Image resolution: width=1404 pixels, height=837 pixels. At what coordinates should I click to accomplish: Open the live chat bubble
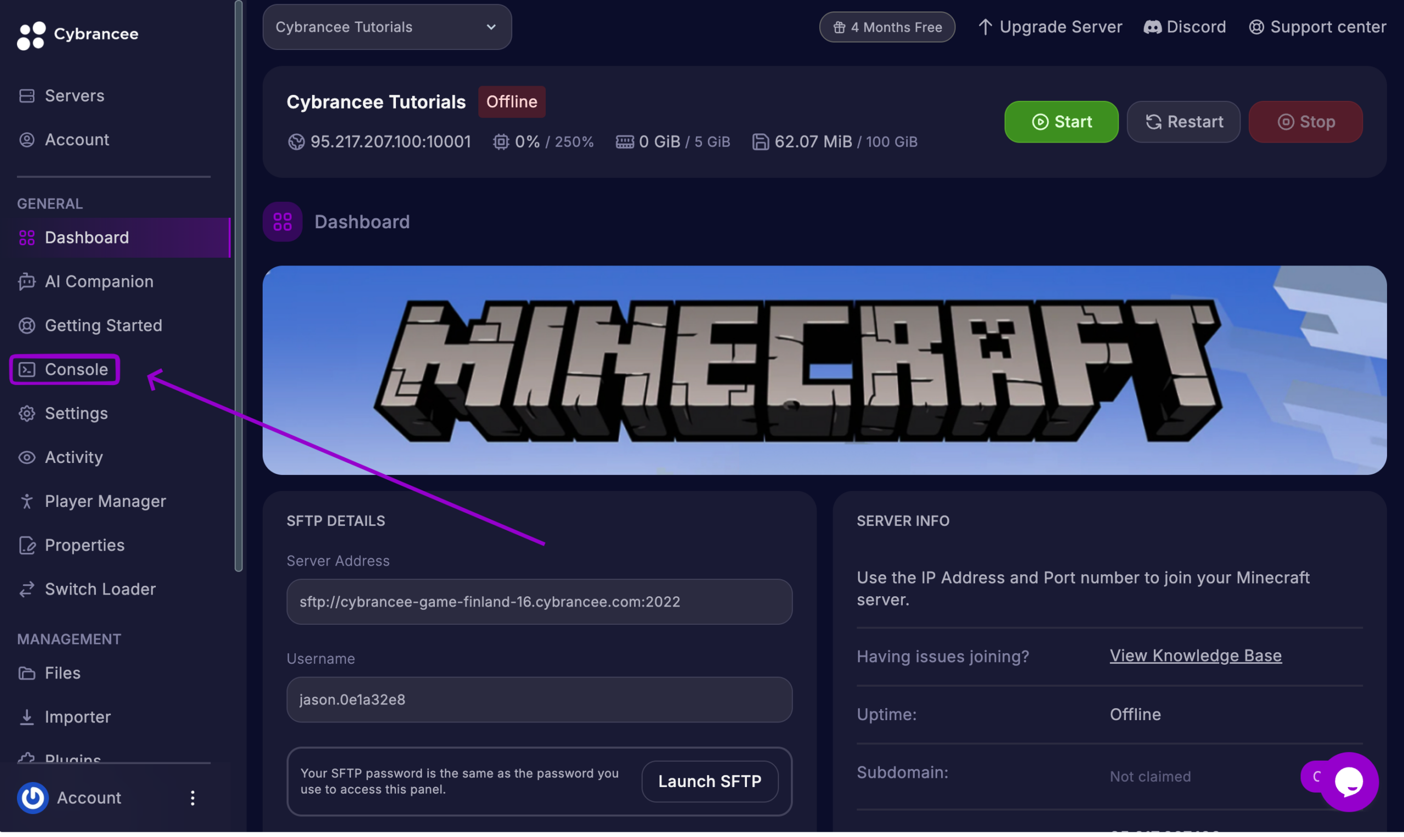pyautogui.click(x=1350, y=782)
